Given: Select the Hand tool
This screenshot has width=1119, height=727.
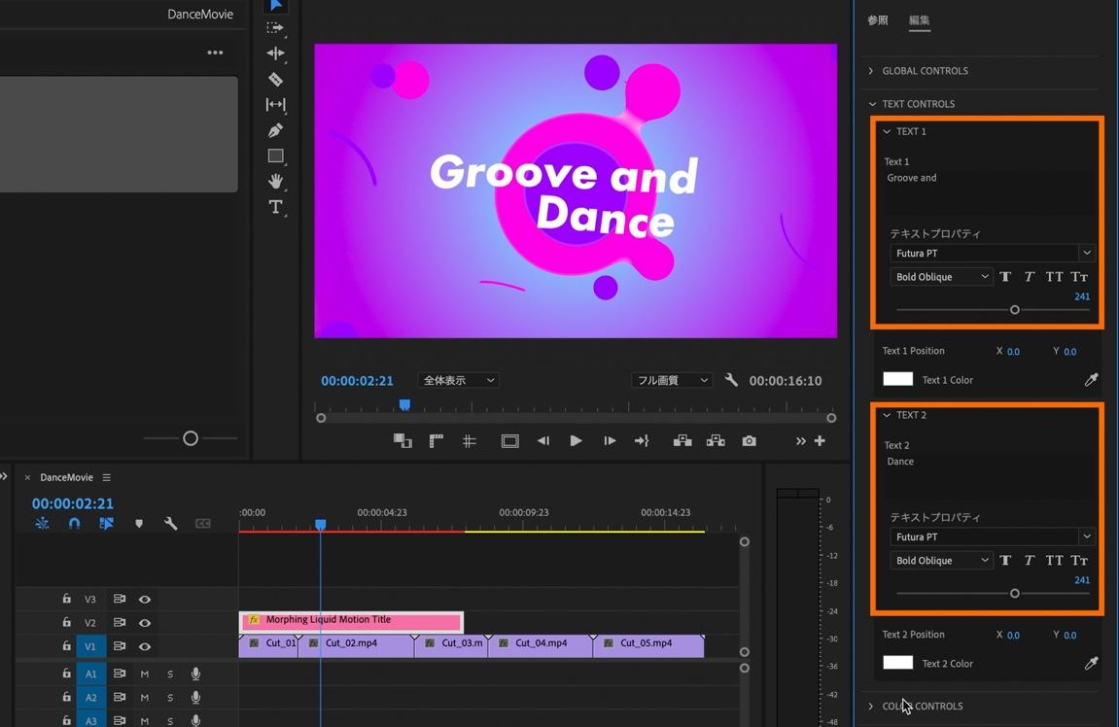Looking at the screenshot, I should point(276,182).
